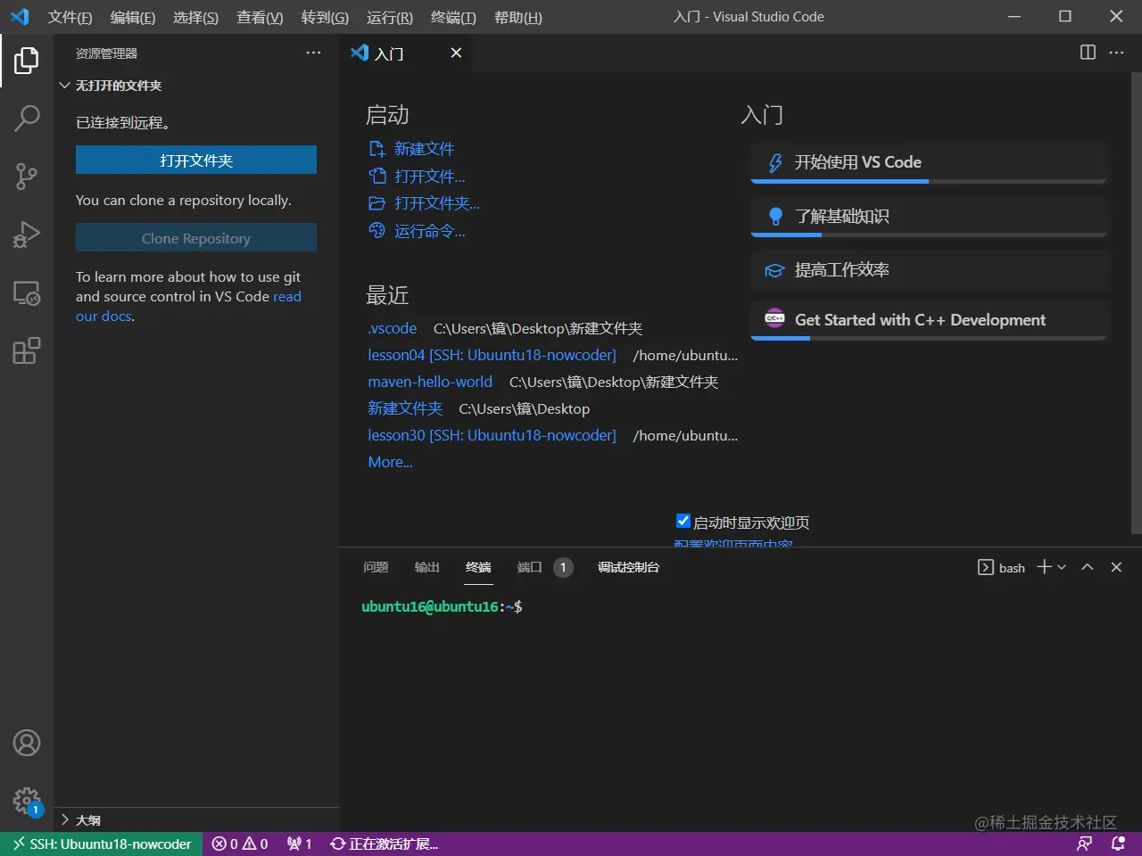Screen dimensions: 1142x856
Task: Open the 查看(V) menu
Action: [260, 17]
